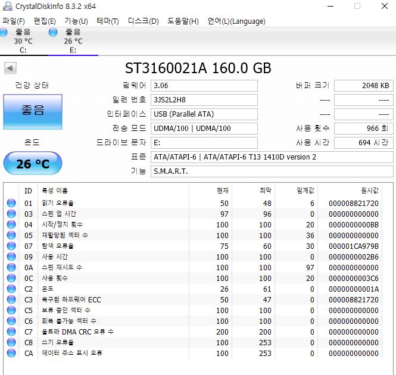Click the interface field USB (Parallel ATA)
The height and width of the screenshot is (375, 396).
coord(204,114)
